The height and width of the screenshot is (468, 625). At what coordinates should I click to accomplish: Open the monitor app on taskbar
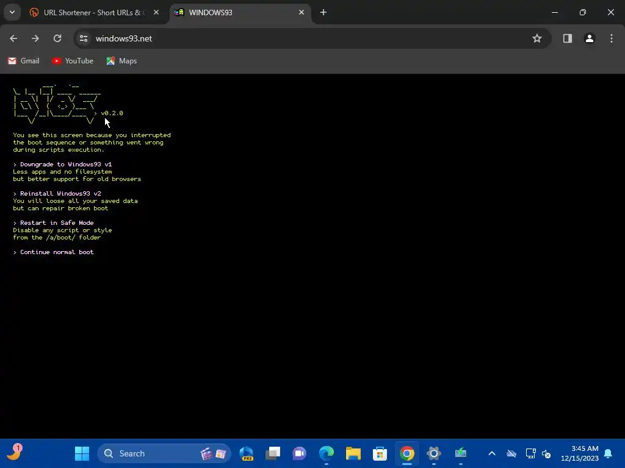(x=460, y=453)
